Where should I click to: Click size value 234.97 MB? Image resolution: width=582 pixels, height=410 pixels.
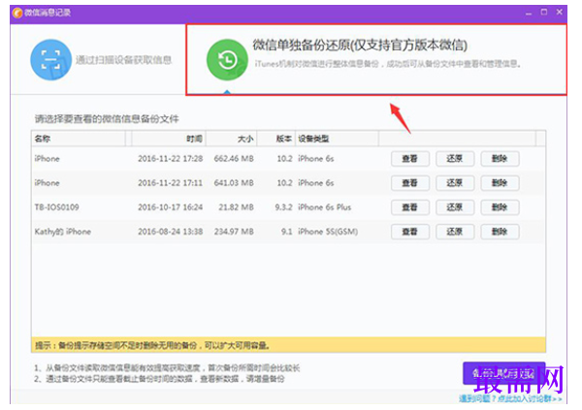234,232
